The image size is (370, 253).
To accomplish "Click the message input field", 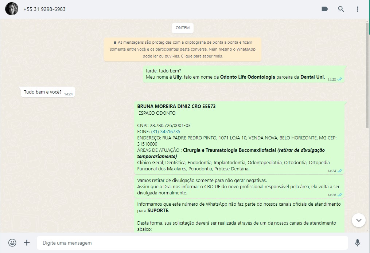I will click(192, 243).
